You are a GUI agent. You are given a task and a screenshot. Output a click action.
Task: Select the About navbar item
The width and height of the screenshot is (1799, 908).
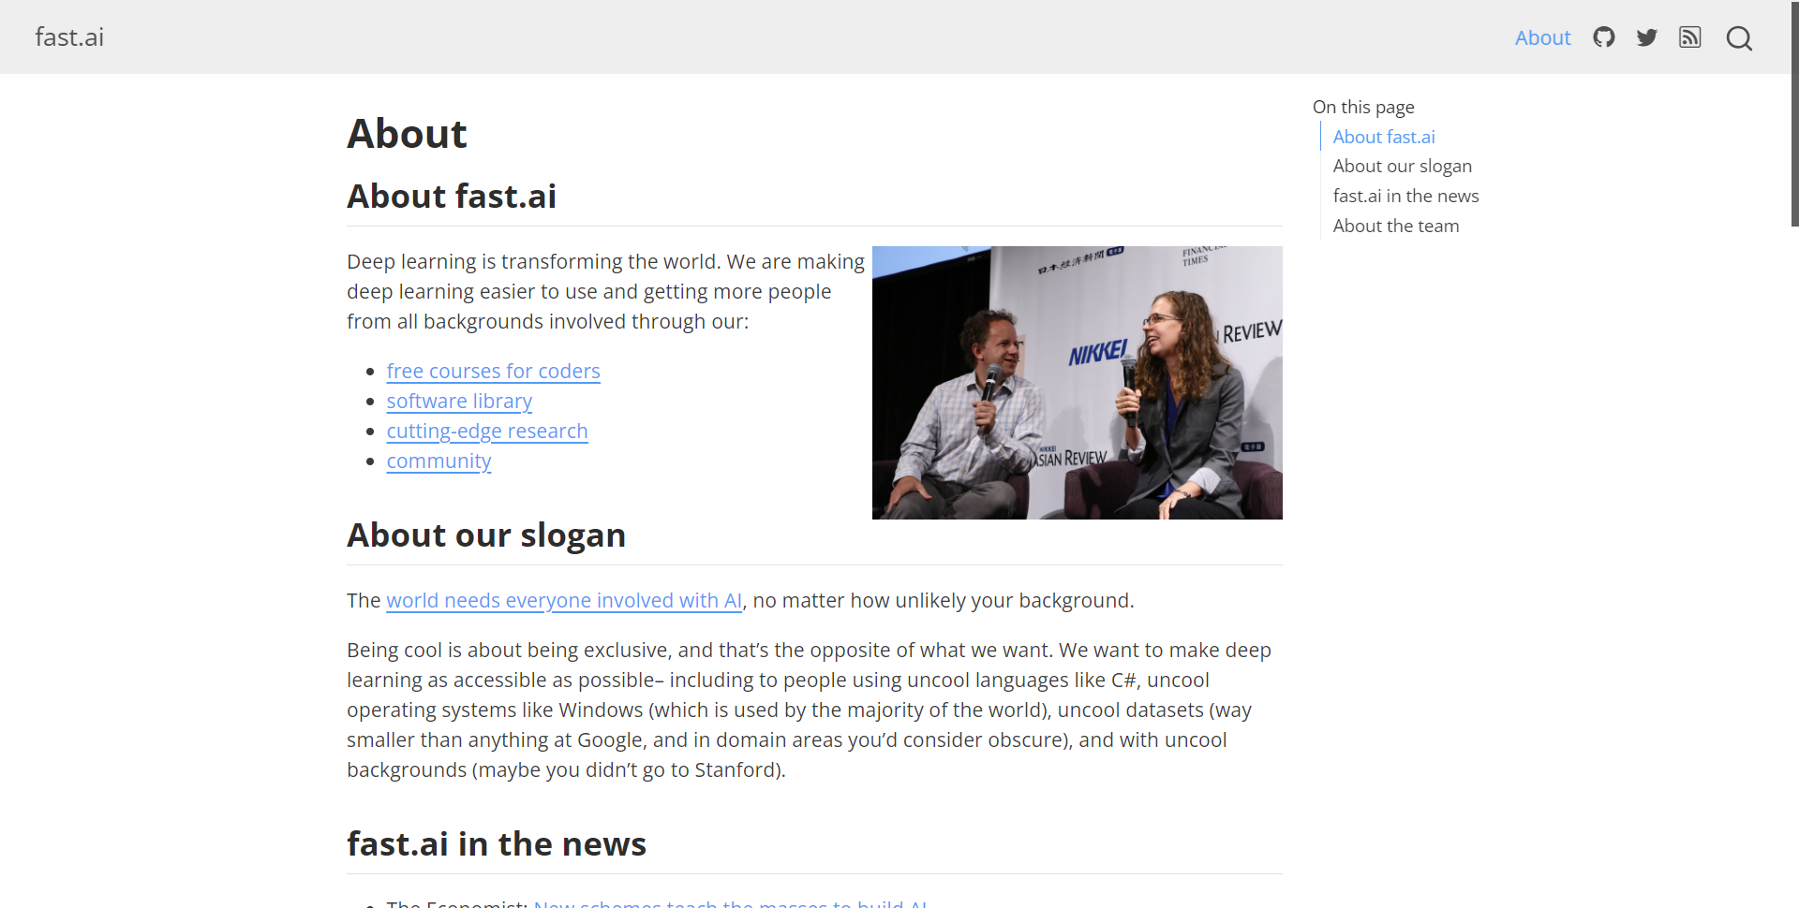(1542, 37)
